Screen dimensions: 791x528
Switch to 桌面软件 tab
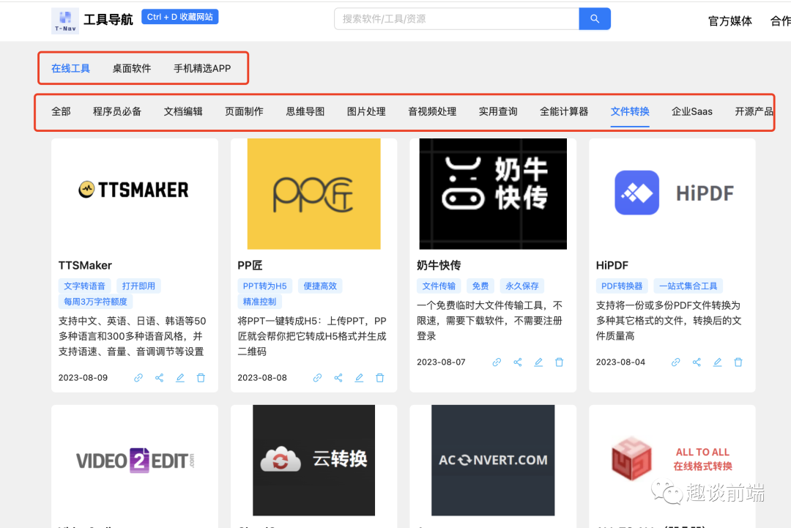[132, 68]
